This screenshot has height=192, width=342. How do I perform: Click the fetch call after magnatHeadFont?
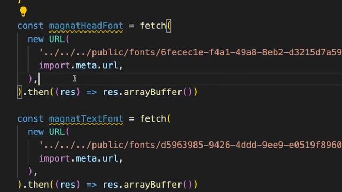153,26
